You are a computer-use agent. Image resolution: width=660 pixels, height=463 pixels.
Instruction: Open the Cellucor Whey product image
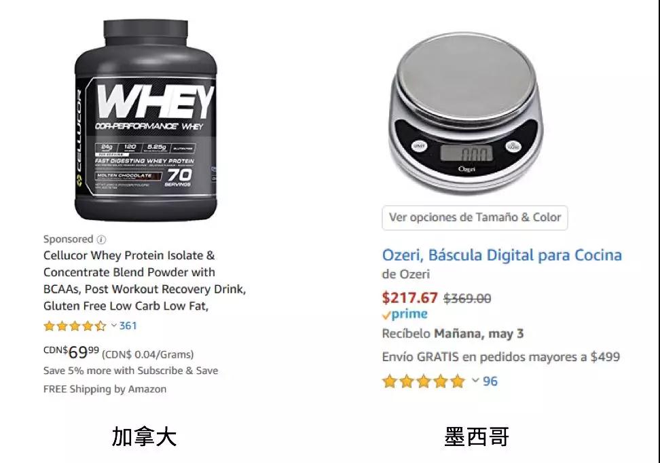point(145,120)
